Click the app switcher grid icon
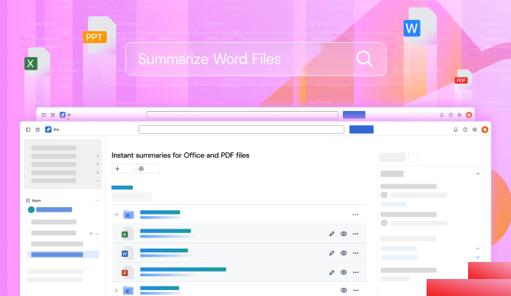 (38, 129)
